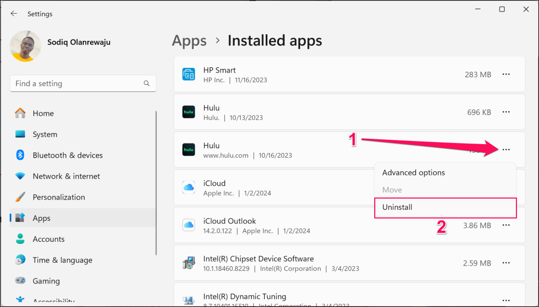Open more options for iCloud Outlook

[x=506, y=226]
